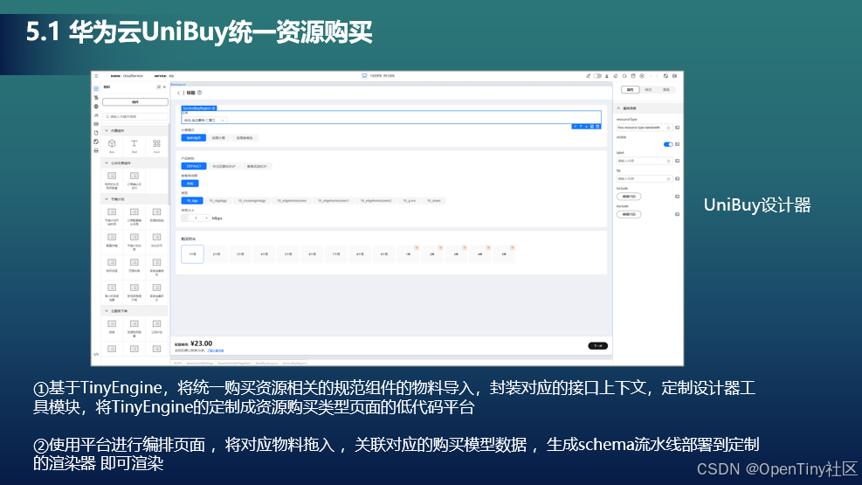862x485 pixels.
Task: Bind variable for label property
Action: tap(678, 161)
